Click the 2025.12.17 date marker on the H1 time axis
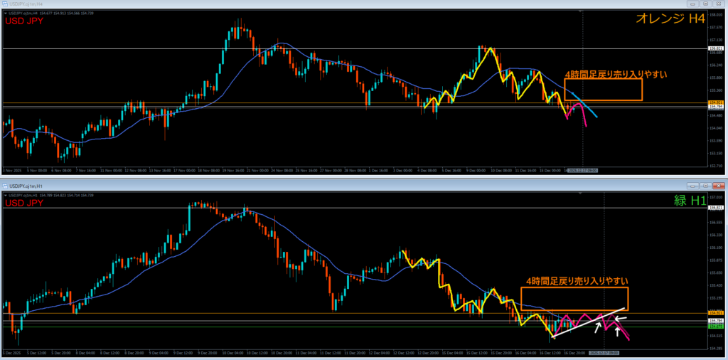The width and height of the screenshot is (728, 360). click(x=604, y=352)
